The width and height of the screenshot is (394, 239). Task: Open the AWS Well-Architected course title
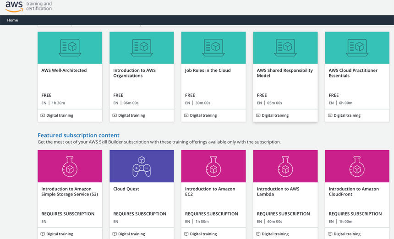(64, 71)
